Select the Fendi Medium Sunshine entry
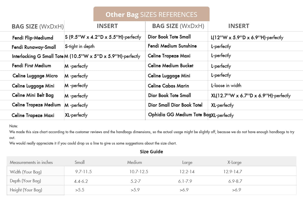Viewport: 303px width, 202px height. click(172, 46)
